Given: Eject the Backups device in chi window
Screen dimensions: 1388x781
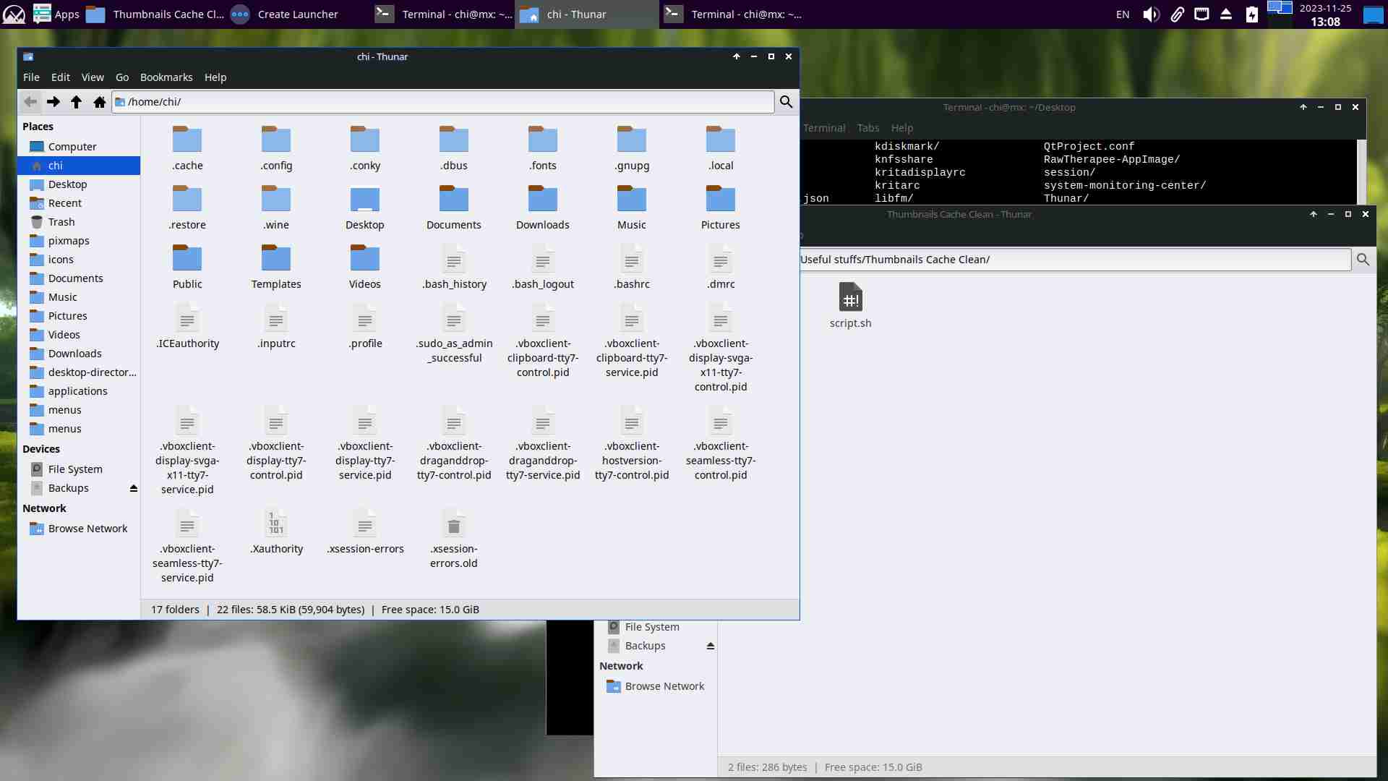Looking at the screenshot, I should [134, 489].
